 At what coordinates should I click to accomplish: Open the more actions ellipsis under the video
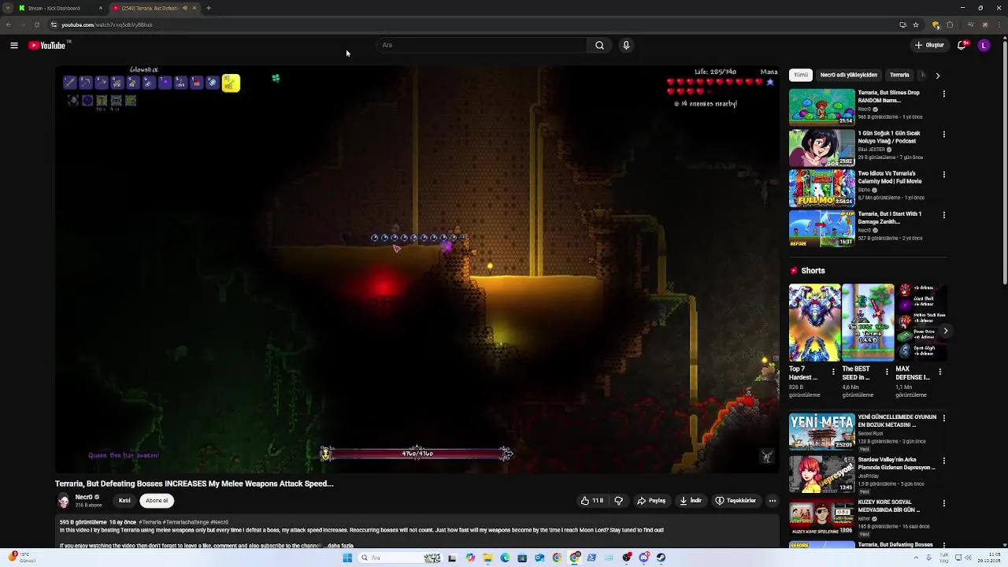772,501
